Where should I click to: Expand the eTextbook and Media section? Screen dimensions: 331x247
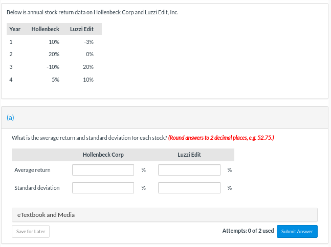point(165,215)
